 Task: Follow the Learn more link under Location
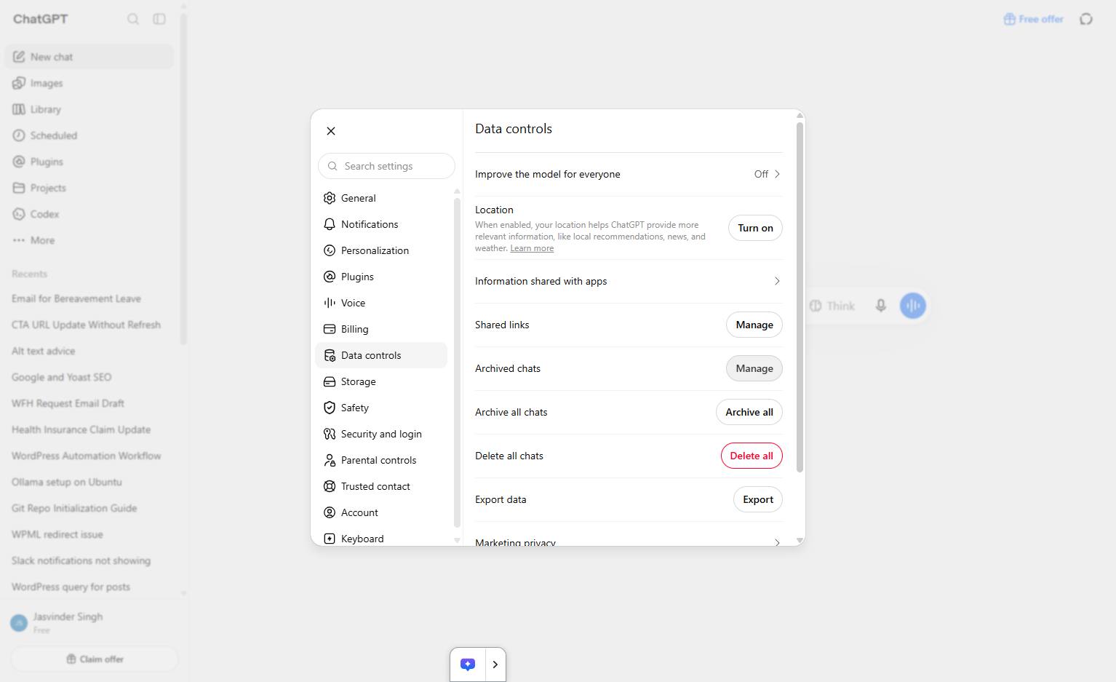(x=532, y=248)
